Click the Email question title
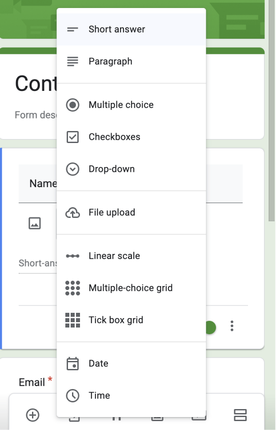 [x=32, y=382]
